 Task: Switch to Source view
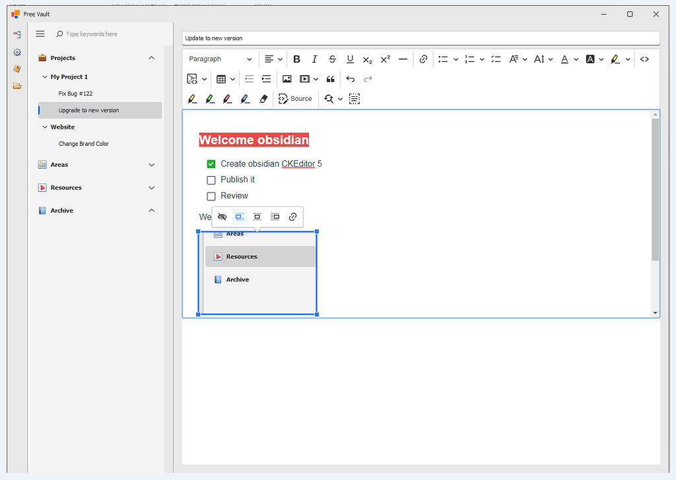[295, 98]
